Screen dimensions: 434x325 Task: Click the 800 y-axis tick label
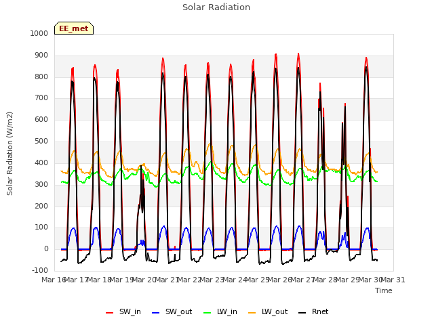tap(41, 77)
